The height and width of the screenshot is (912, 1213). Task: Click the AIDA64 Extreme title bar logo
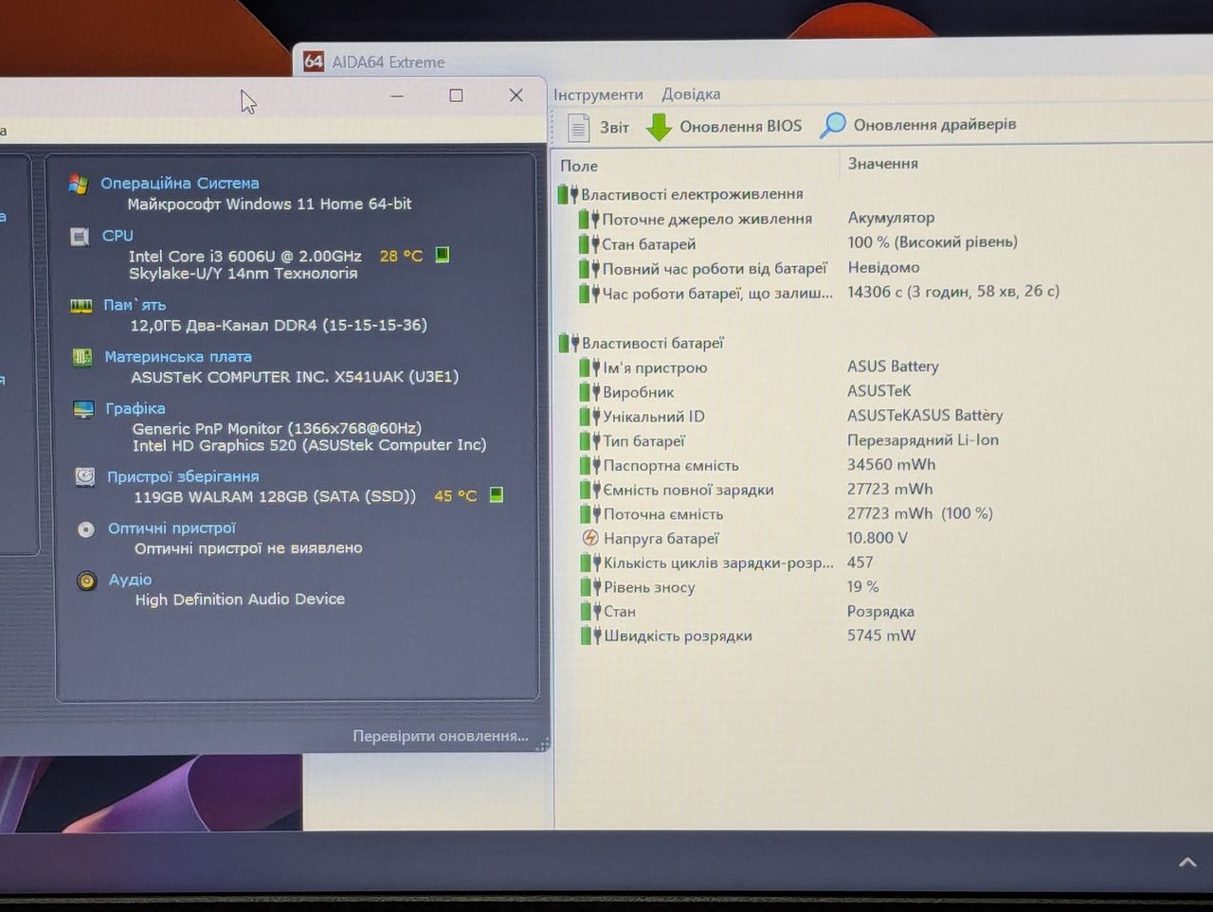(x=314, y=62)
